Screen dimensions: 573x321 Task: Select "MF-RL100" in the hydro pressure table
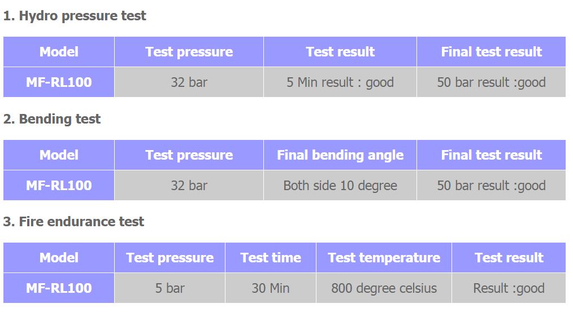[59, 82]
